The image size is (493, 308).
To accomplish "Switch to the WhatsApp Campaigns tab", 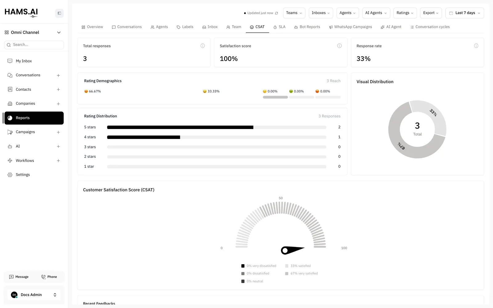I will click(x=351, y=27).
